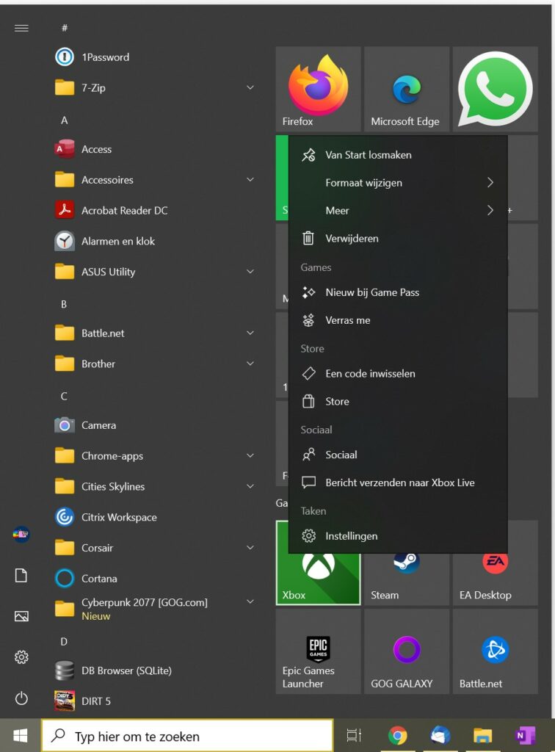Open the mail app on the taskbar
Viewport: 555px width, 752px height.
tap(440, 735)
